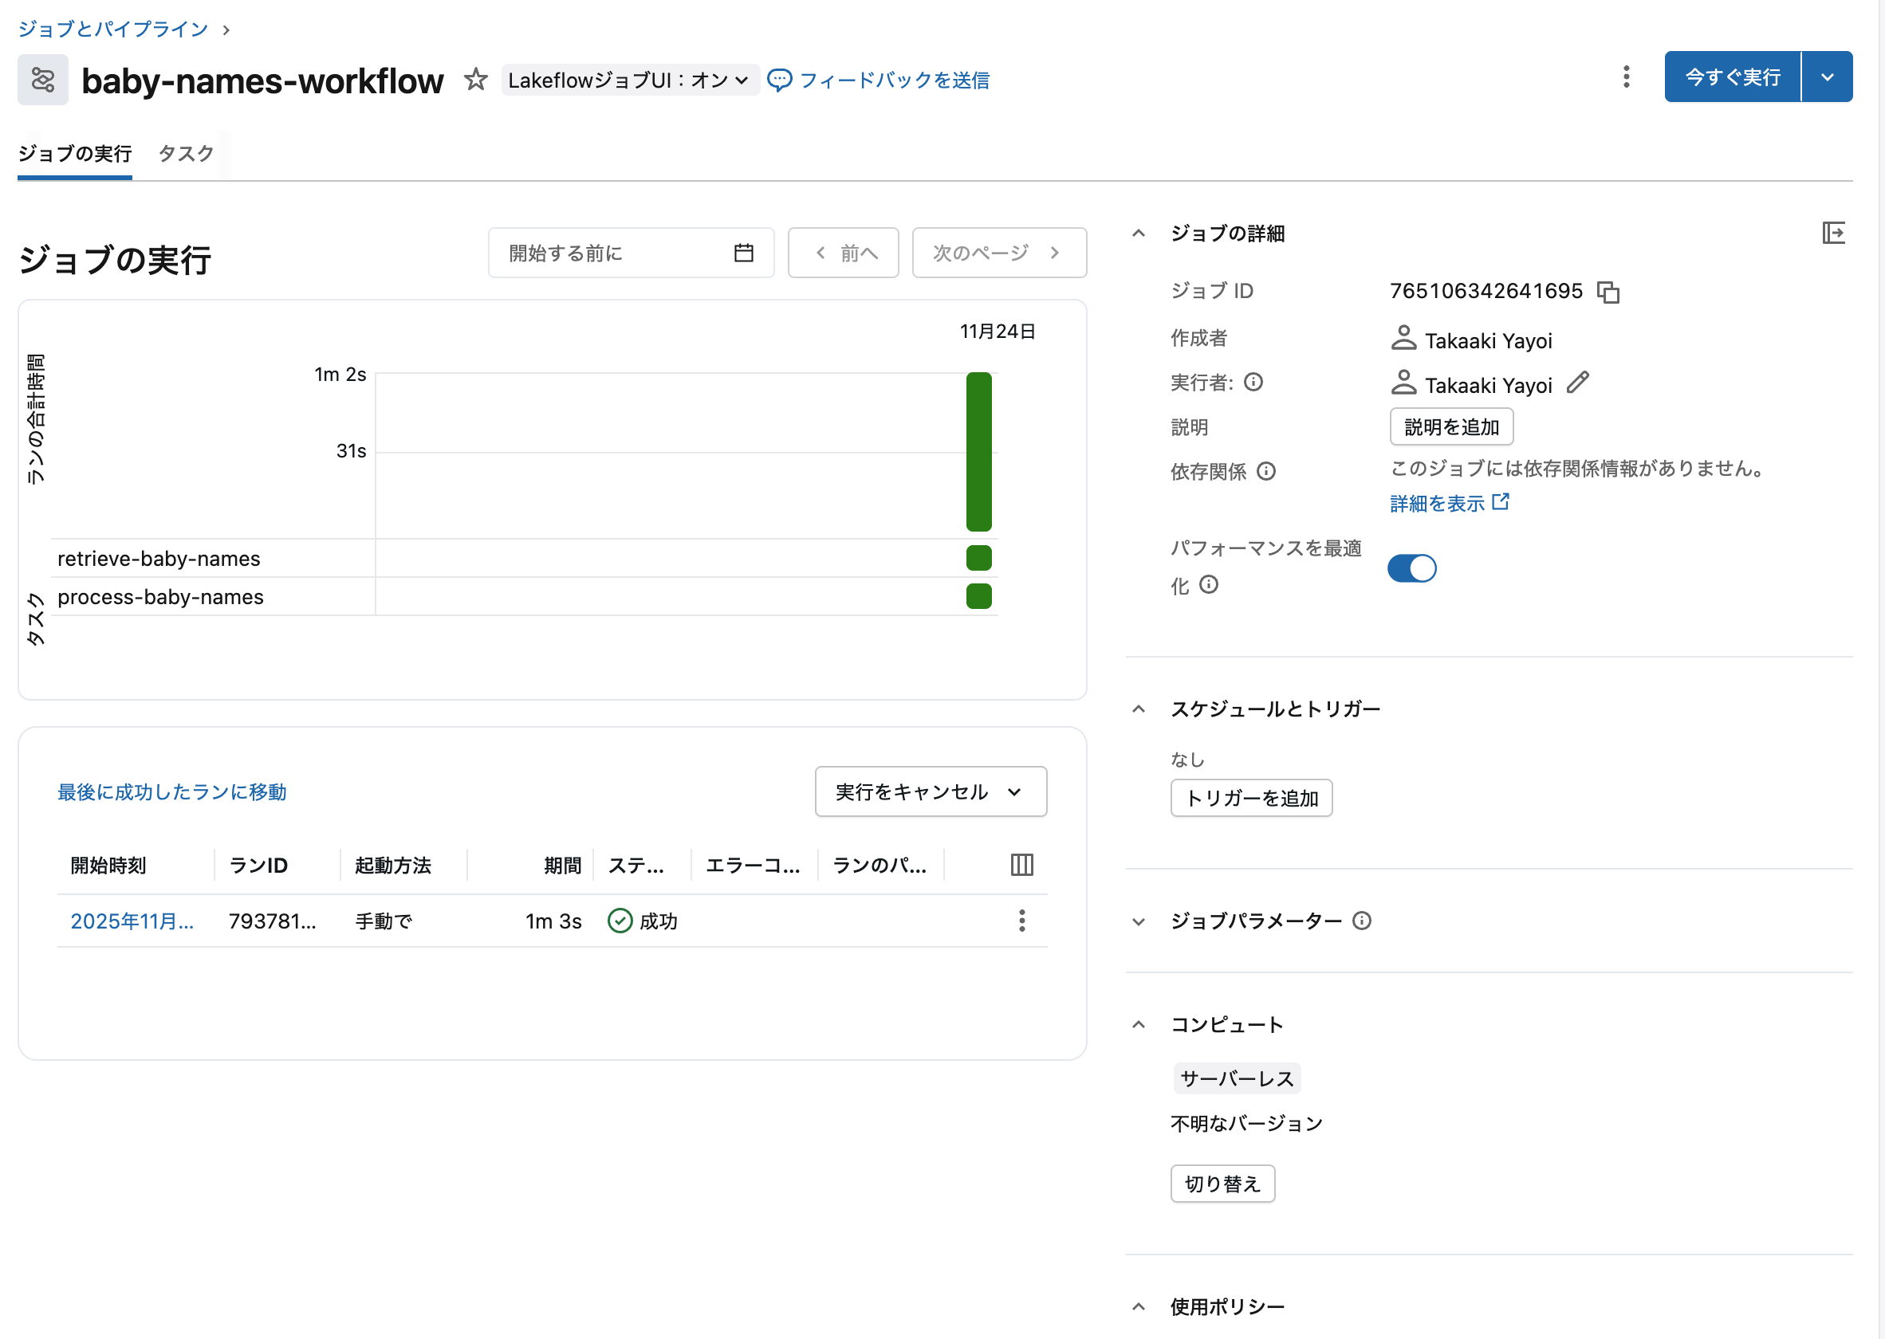
Task: Open the kebab menu on the run row
Action: [1021, 920]
